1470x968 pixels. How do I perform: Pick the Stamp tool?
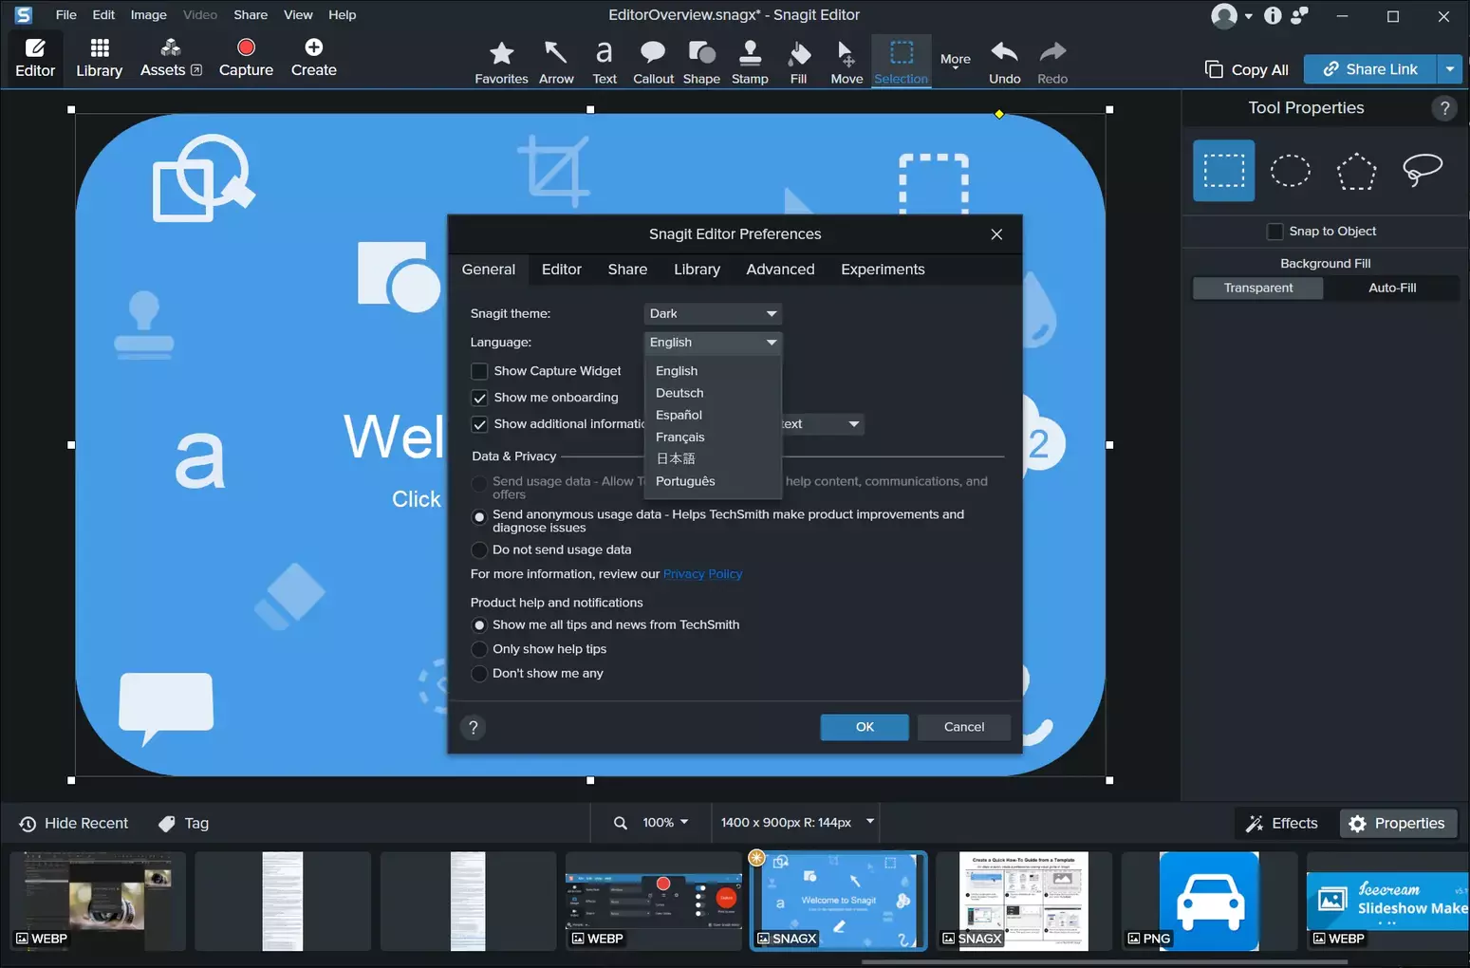(750, 62)
